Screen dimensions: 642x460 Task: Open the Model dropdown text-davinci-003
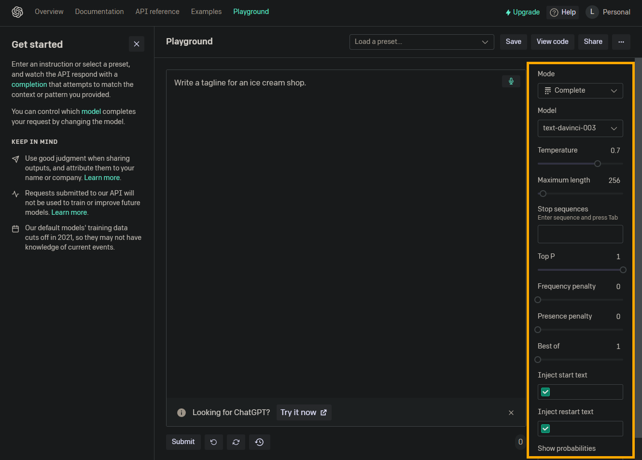point(580,128)
